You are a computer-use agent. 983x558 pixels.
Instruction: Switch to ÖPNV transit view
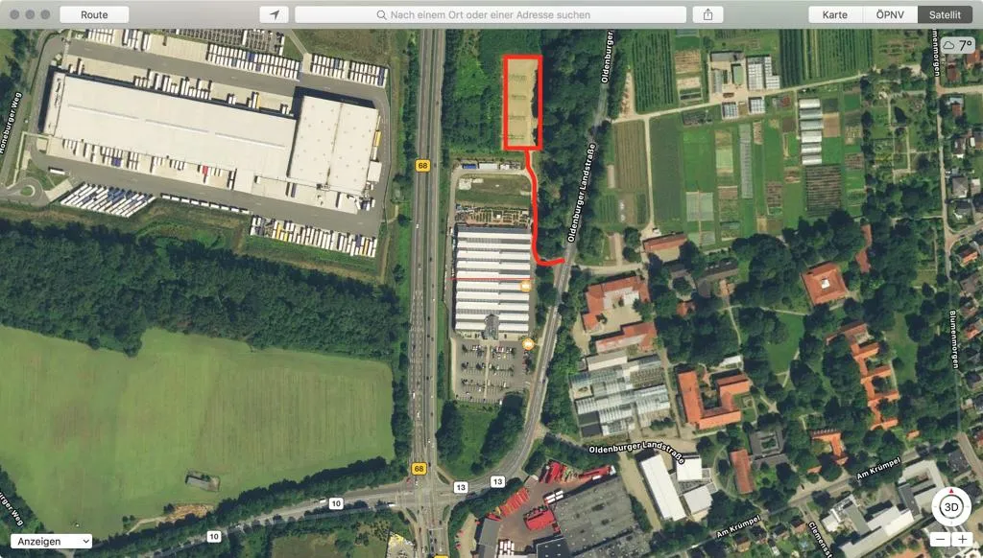[x=890, y=14]
